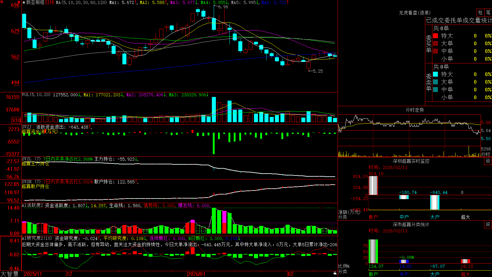The width and height of the screenshot is (492, 277).
Task: Click the 5.25 low price annotation
Action: [318, 71]
